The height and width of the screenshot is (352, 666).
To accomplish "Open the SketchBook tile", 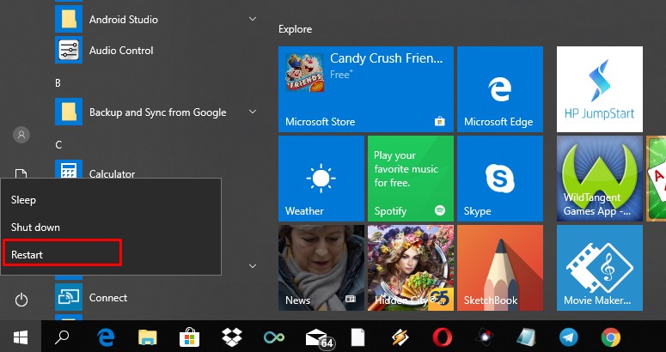I will (500, 268).
